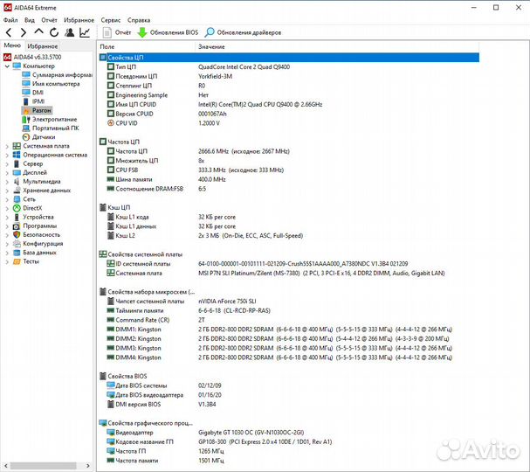Expand the Мультимедиа tree node

pyautogui.click(x=7, y=181)
